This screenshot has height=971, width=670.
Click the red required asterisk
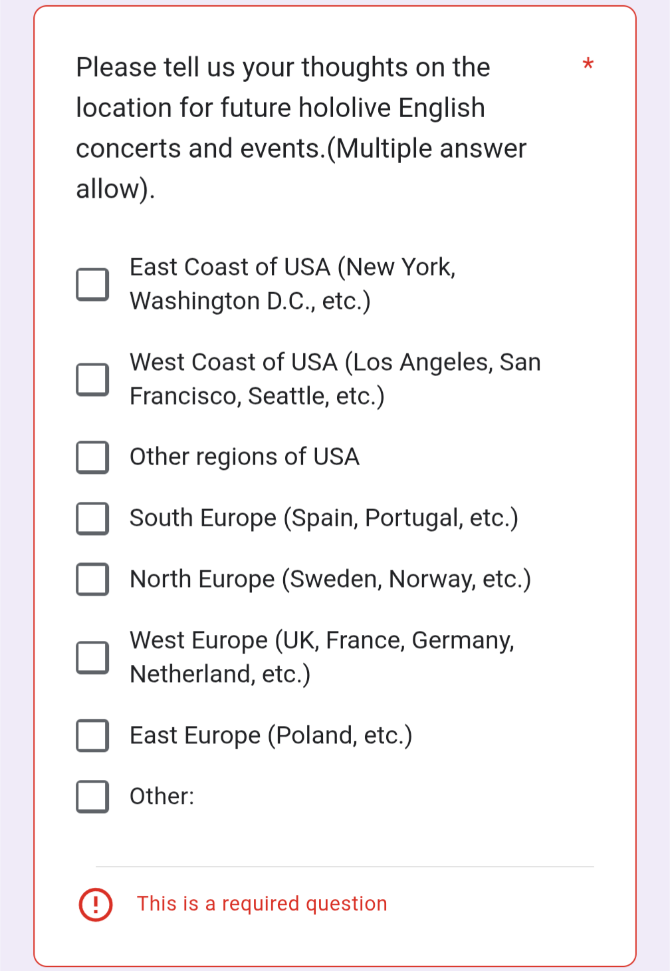[588, 65]
